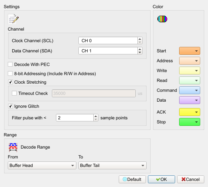The height and width of the screenshot is (187, 208).
Task: Enable 8-bit Addressing checkbox
Action: pos(10,73)
